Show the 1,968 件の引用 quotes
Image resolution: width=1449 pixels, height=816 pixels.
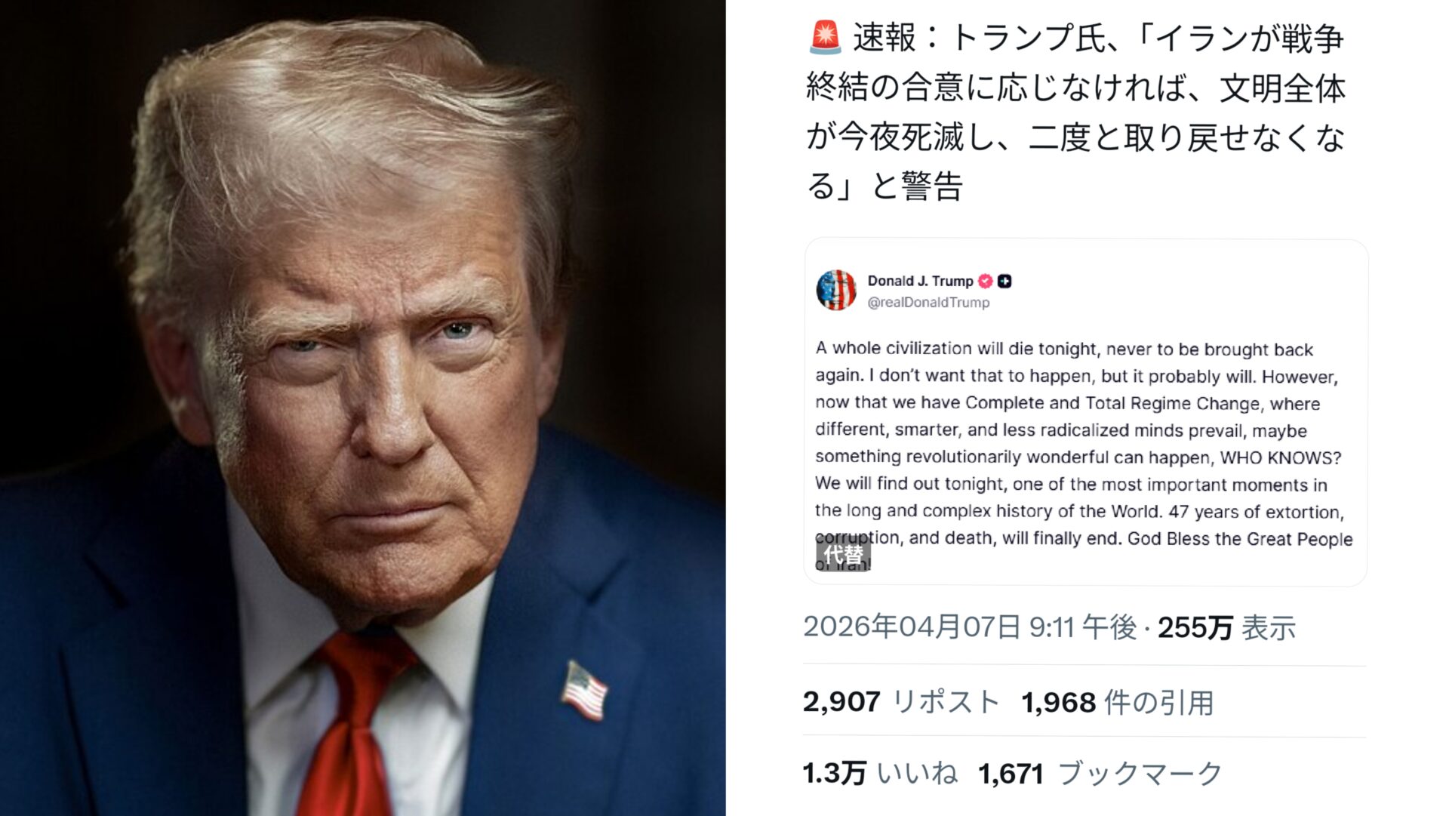1118,702
